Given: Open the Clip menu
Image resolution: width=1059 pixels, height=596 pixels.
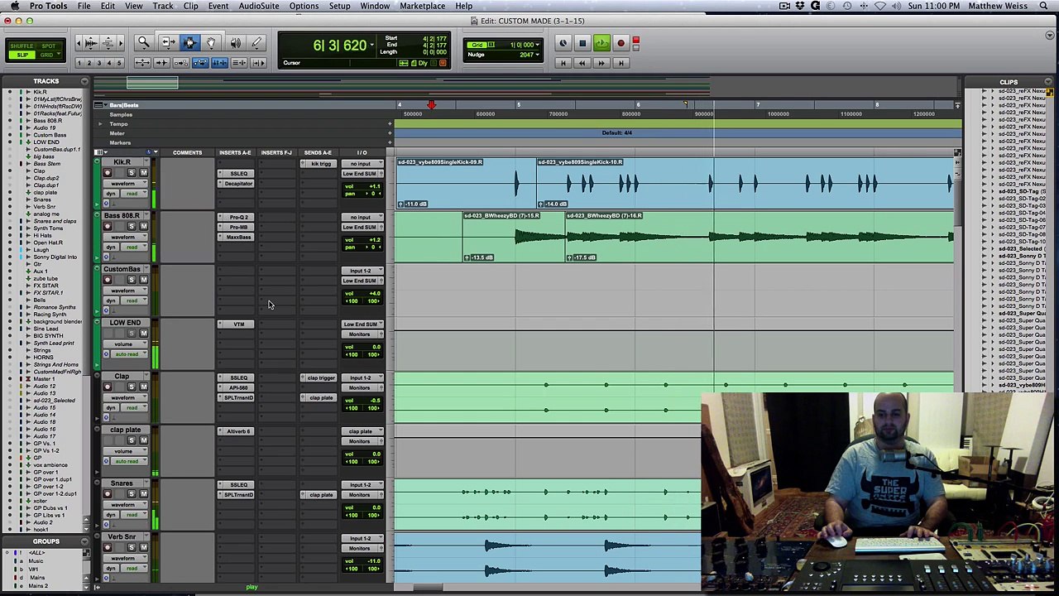Looking at the screenshot, I should [x=190, y=6].
